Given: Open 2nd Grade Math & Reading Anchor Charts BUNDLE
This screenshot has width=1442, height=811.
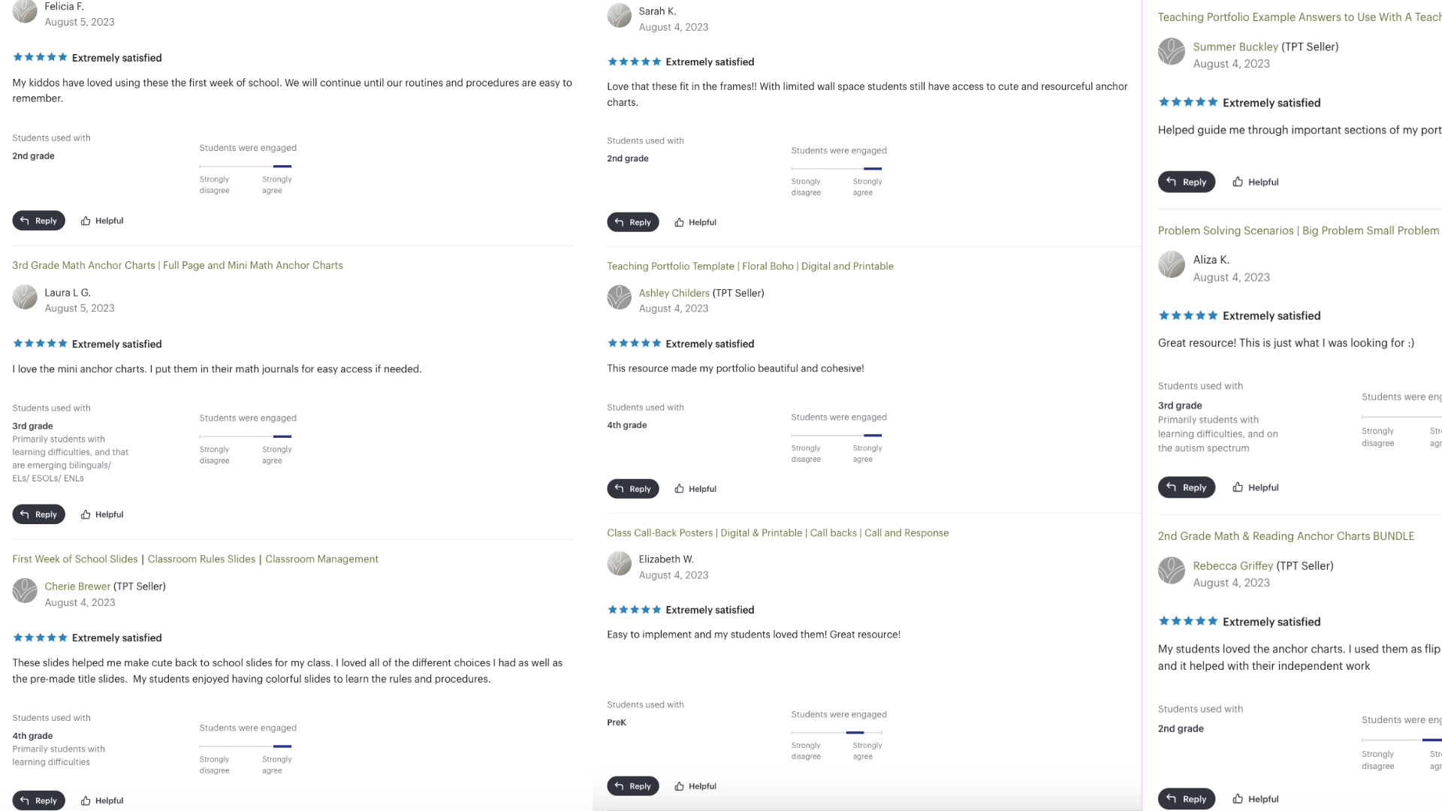Looking at the screenshot, I should (1286, 536).
